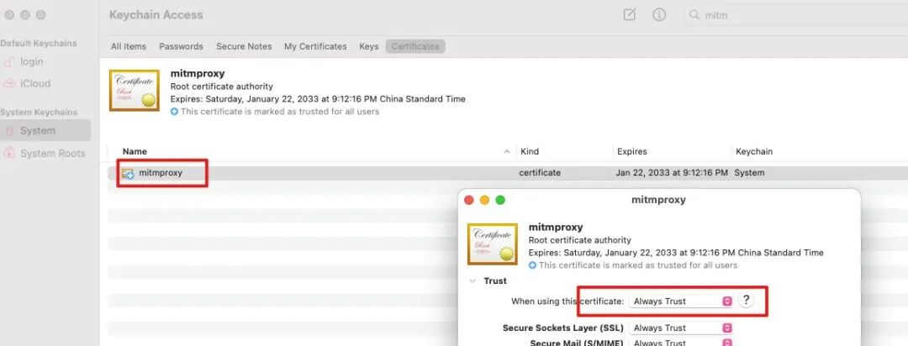Switch to the All Items tab
Screen dimensions: 908x346
[x=129, y=46]
